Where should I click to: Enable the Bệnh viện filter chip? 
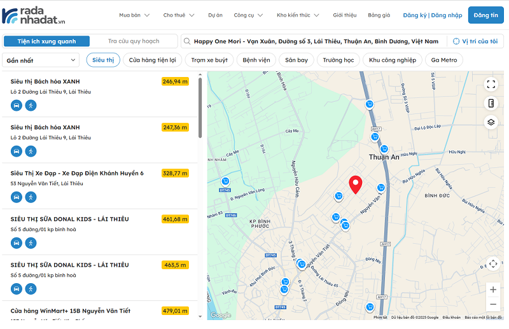256,60
